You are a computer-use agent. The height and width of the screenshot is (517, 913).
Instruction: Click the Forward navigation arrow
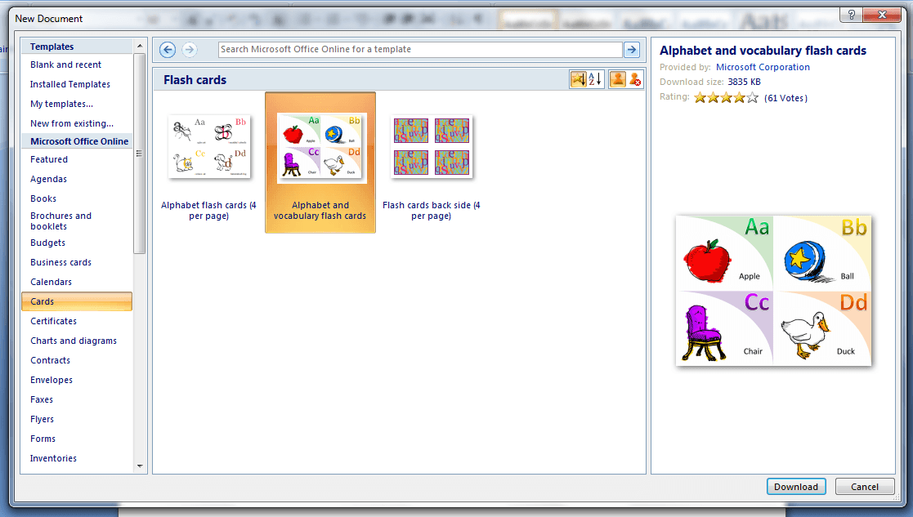click(190, 50)
